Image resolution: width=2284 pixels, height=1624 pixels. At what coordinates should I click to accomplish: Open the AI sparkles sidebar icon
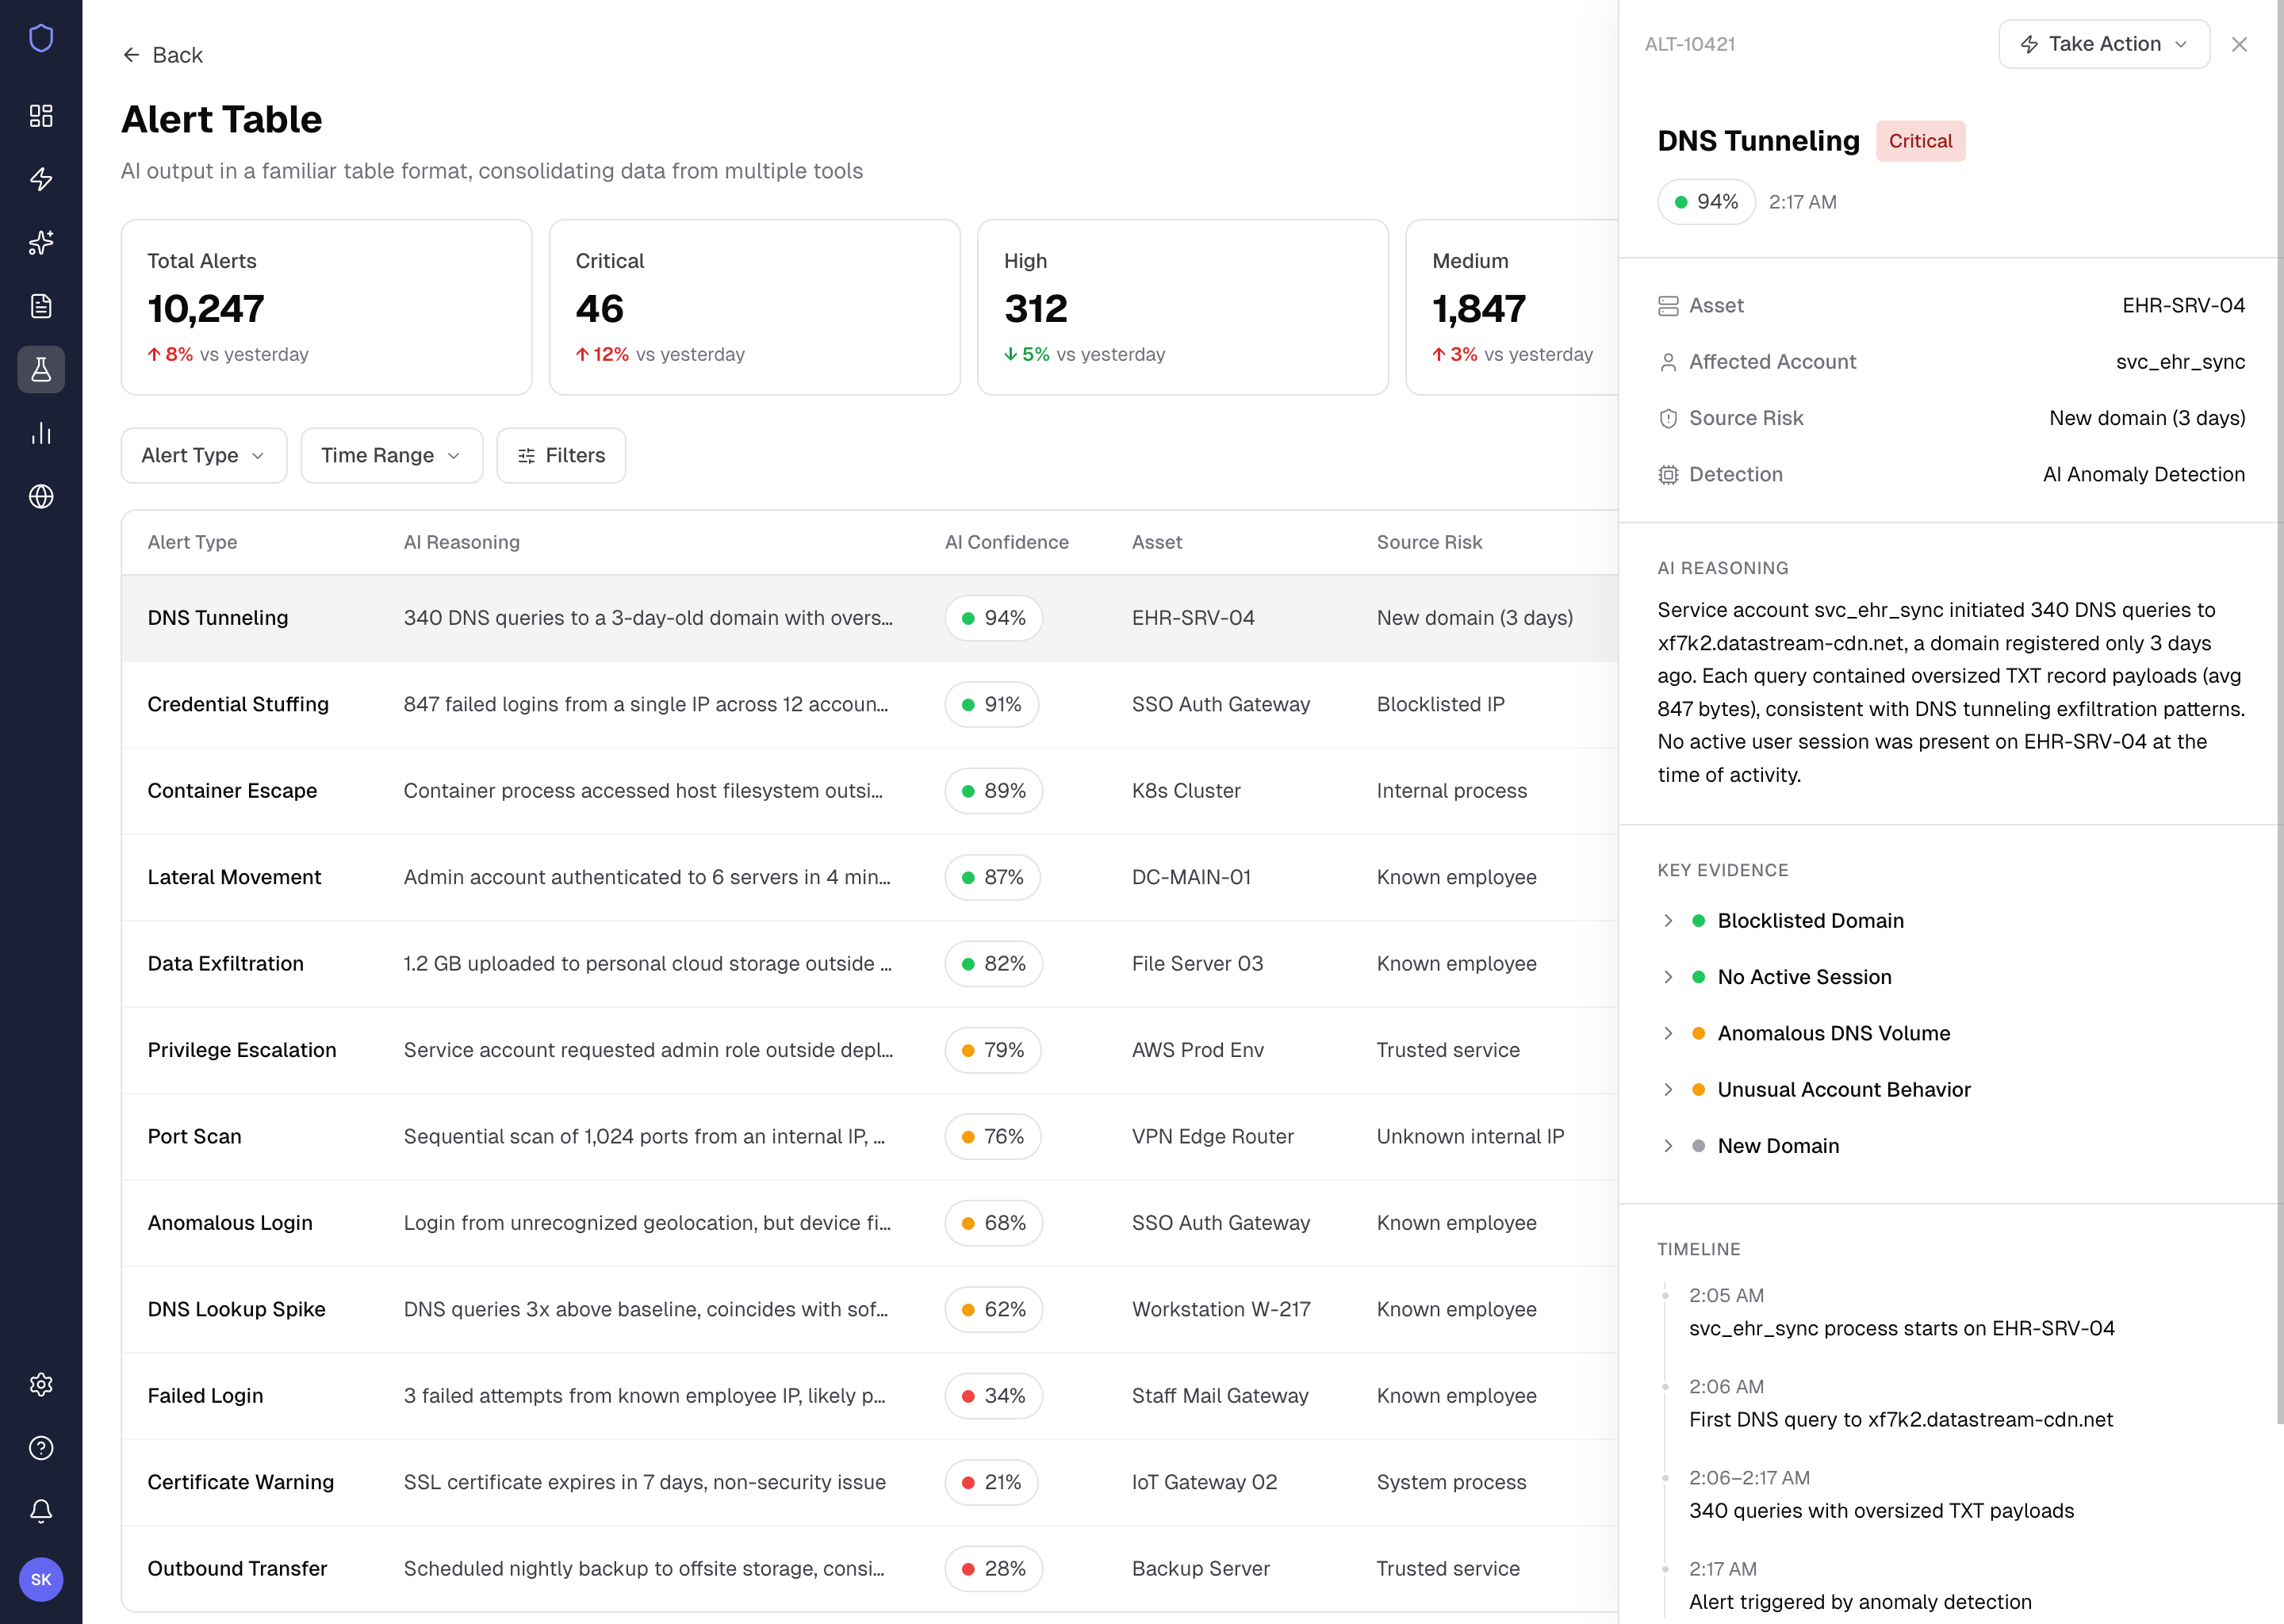coord(41,243)
